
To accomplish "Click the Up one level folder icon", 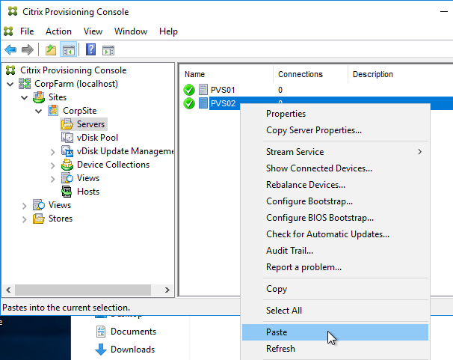I will 51,50.
